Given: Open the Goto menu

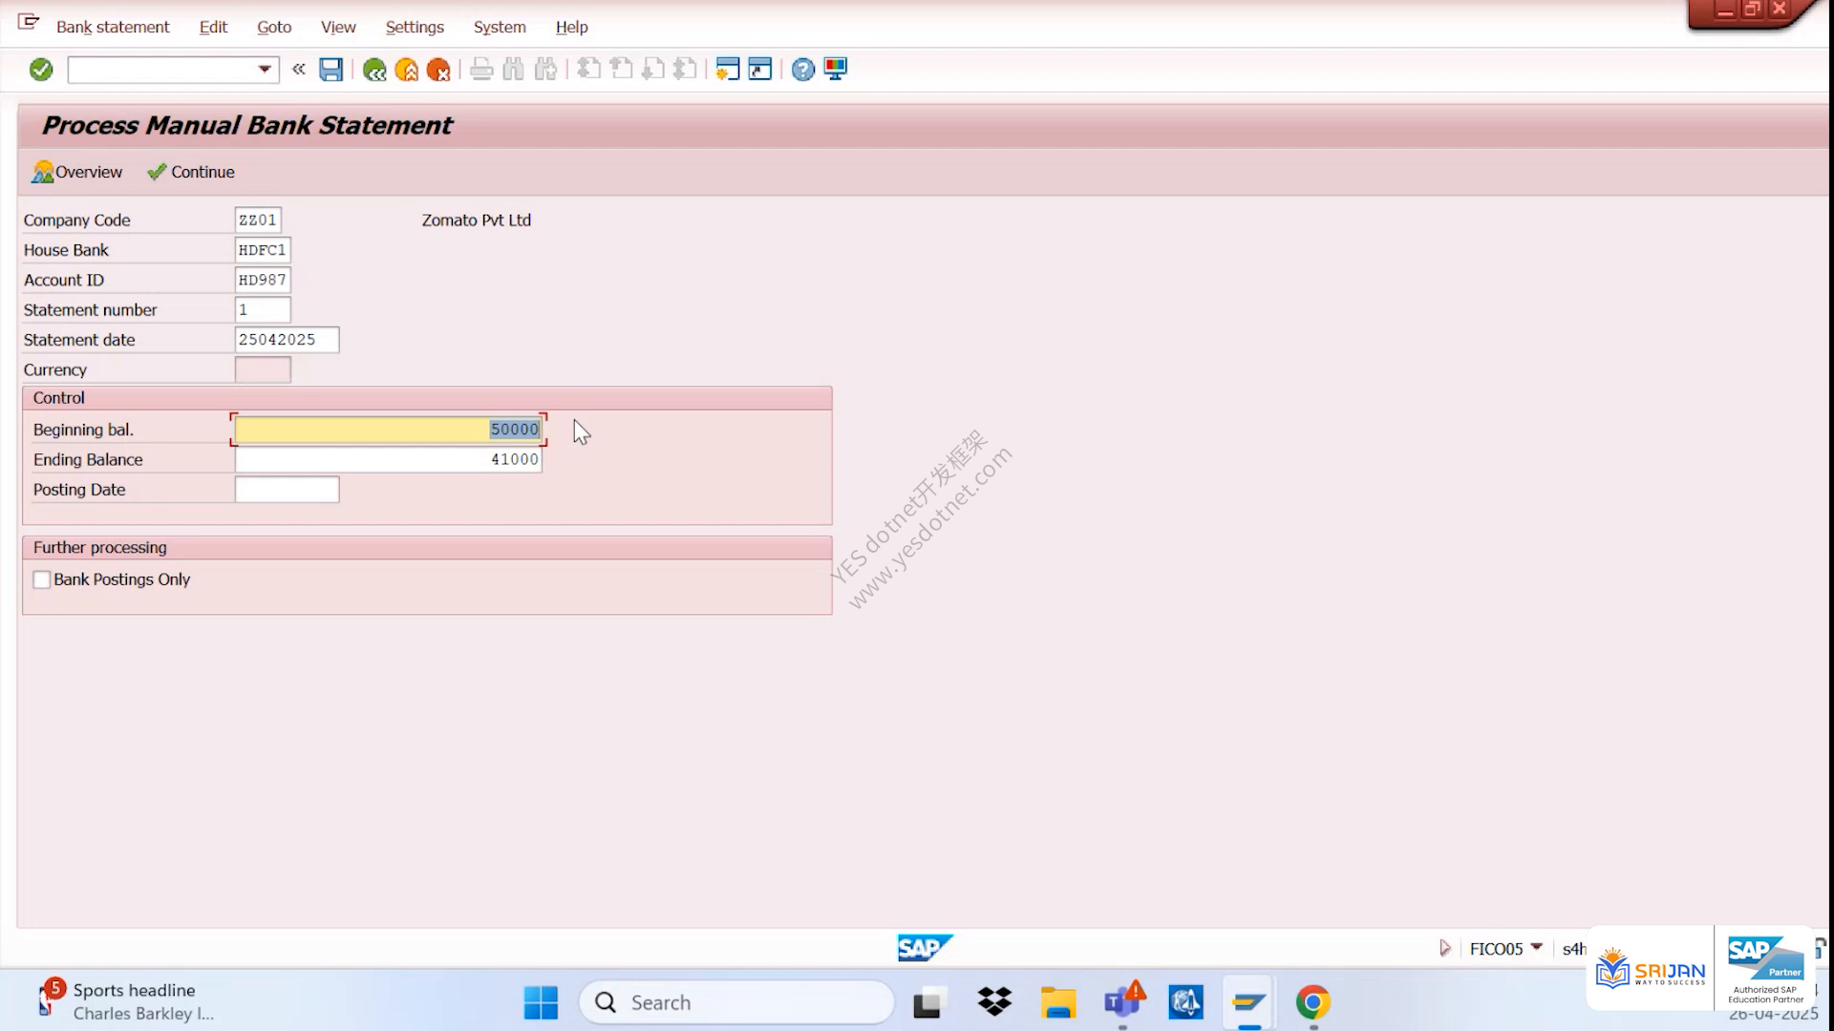Looking at the screenshot, I should pos(274,27).
